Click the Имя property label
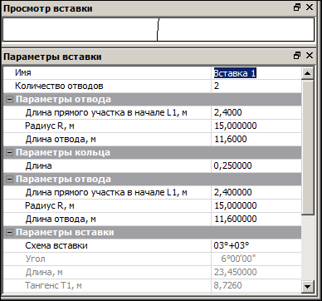This screenshot has width=322, height=301. [x=23, y=72]
